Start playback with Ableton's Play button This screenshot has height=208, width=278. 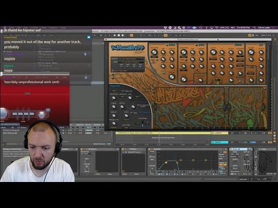[x=115, y=35]
